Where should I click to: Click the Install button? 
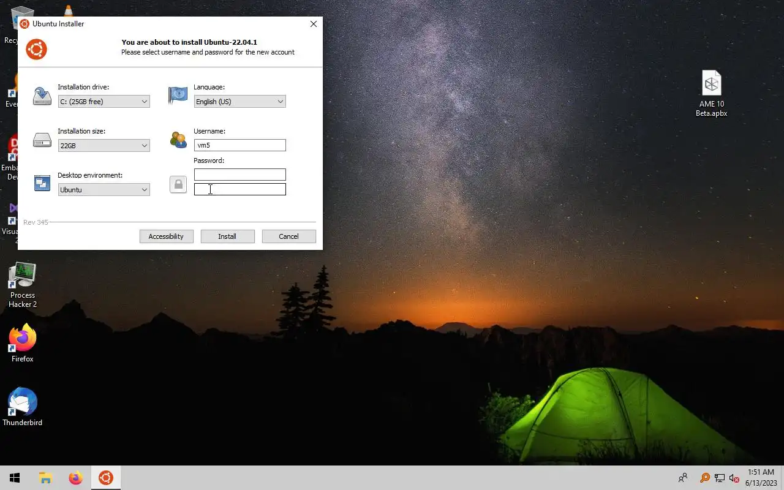227,236
